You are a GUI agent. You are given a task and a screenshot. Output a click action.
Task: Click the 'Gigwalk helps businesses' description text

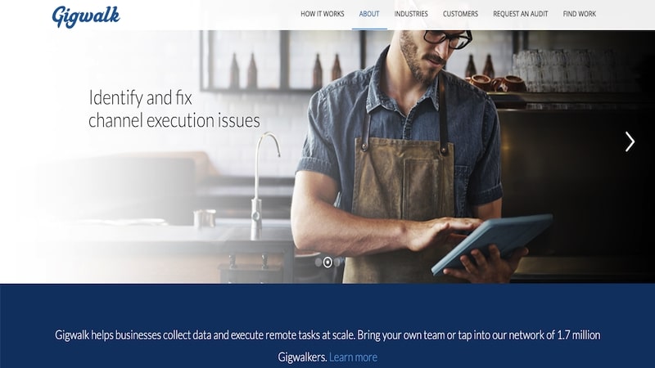(327, 346)
